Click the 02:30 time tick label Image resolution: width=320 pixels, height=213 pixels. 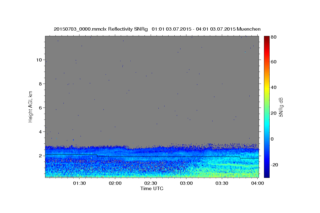tap(151, 183)
